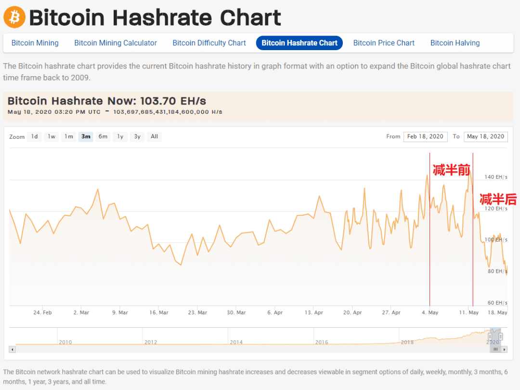Set chart zoom to 3y

tap(137, 136)
